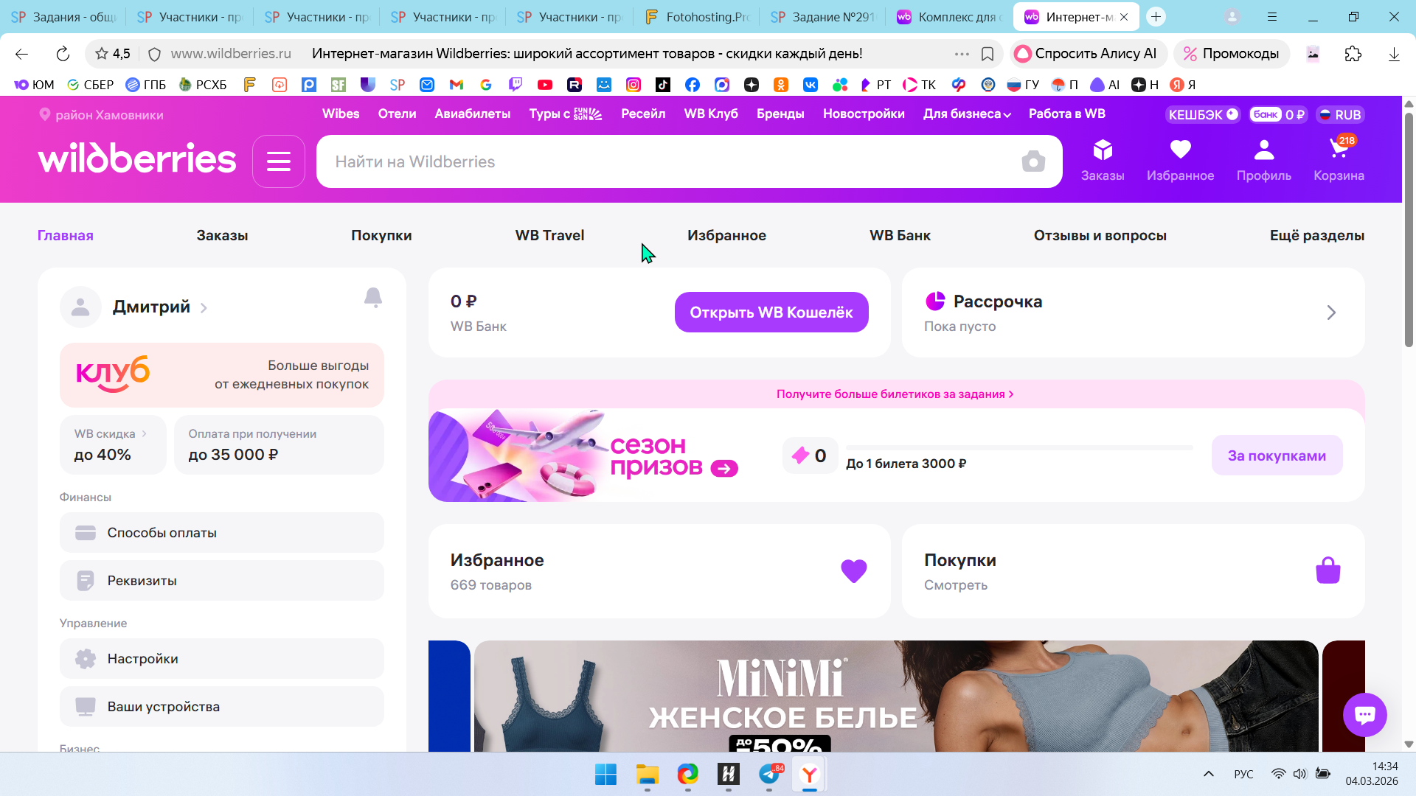Open the Отзывы и вопросы tab

point(1100,236)
